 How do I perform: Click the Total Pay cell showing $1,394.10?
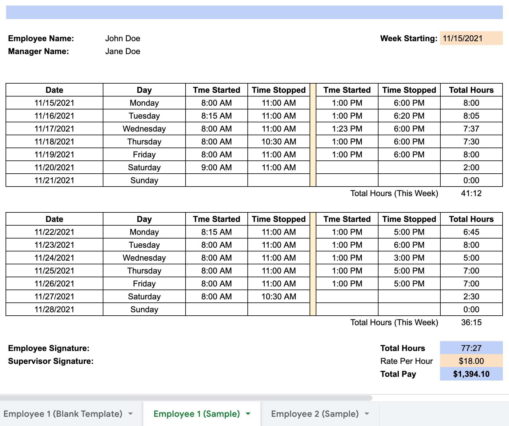pyautogui.click(x=471, y=374)
